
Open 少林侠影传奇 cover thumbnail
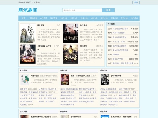[x=105, y=80]
